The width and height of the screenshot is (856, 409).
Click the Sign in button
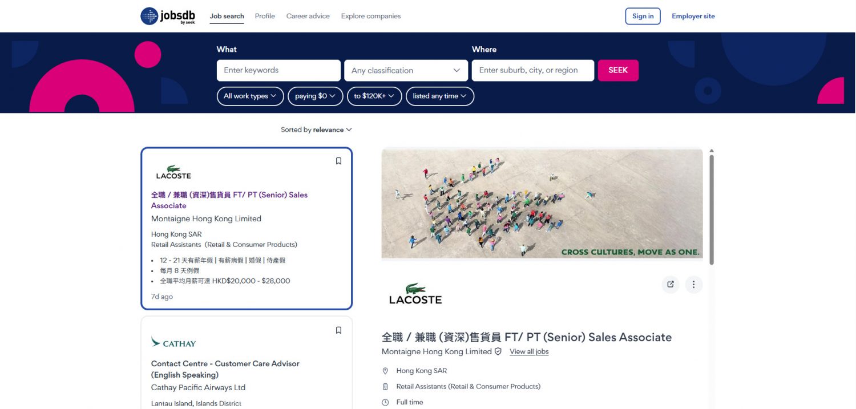click(x=643, y=16)
